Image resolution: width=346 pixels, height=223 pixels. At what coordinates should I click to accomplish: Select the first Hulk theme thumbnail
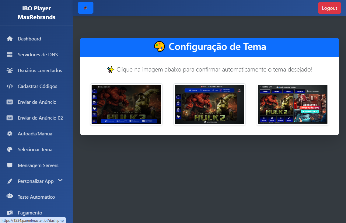pos(126,104)
